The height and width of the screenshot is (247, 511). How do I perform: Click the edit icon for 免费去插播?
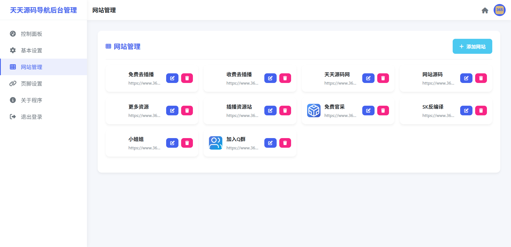click(x=172, y=78)
